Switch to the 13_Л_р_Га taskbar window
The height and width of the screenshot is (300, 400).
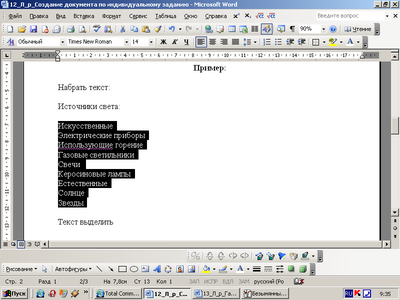coord(216,293)
